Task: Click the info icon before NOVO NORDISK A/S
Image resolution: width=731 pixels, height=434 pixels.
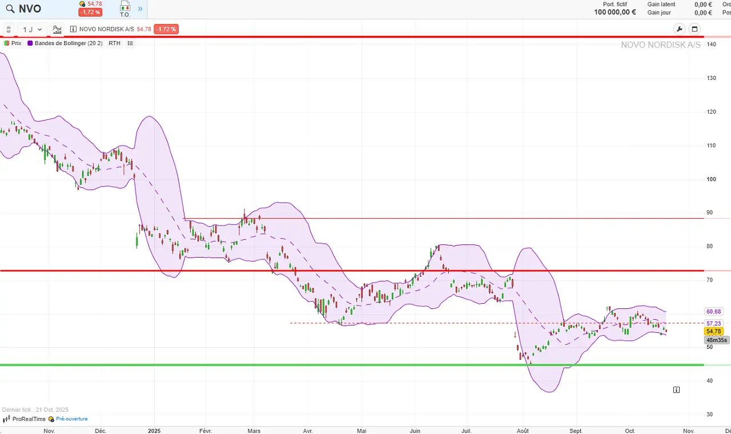Action: tap(74, 29)
